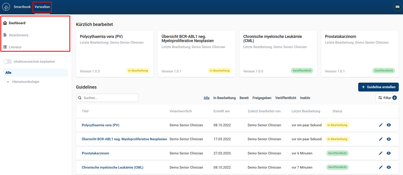Viewport: 403px width, 175px height.
Task: View Prostatakarzinom using eye icon
Action: coord(389,153)
